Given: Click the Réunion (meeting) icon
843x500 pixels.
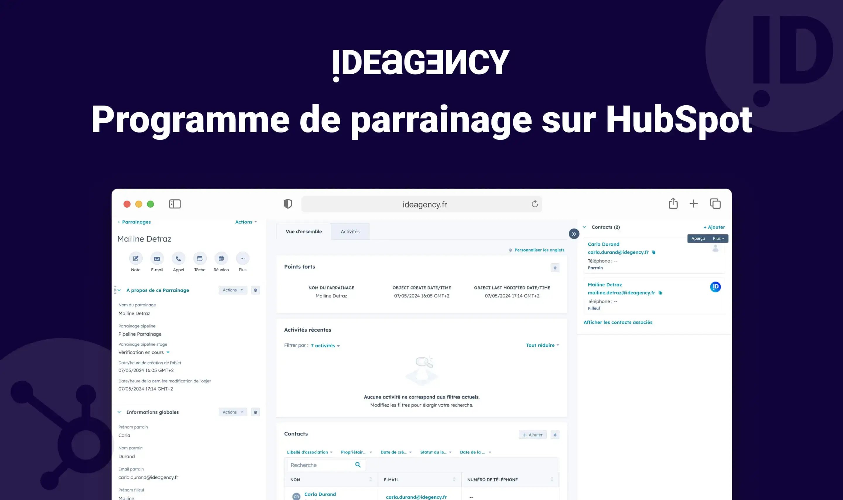Looking at the screenshot, I should [220, 258].
